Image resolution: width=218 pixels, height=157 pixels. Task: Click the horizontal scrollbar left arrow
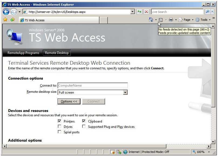click(x=5, y=146)
